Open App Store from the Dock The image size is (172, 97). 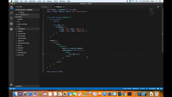point(105,94)
